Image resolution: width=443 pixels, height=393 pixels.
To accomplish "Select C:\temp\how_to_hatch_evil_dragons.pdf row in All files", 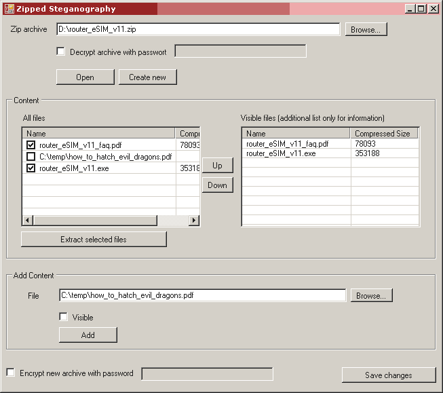I will (x=111, y=156).
